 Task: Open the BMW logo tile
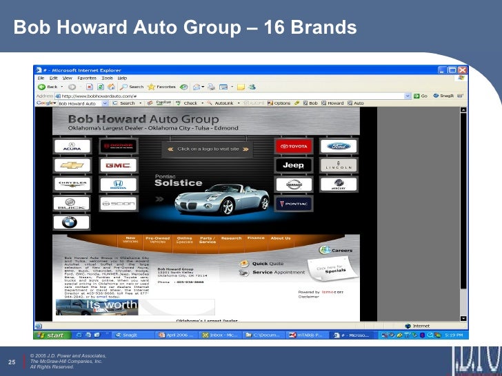[x=71, y=222]
